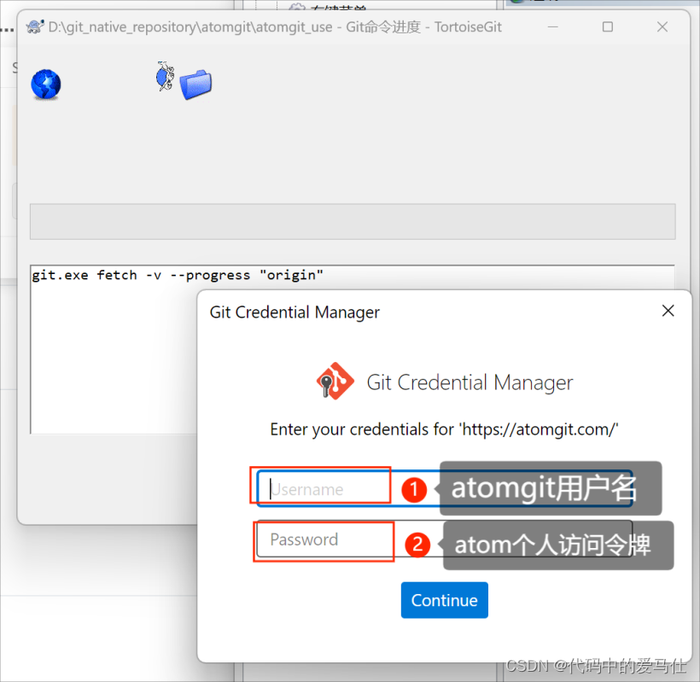Click the Password input field
Viewport: 700px width, 682px height.
click(x=444, y=539)
